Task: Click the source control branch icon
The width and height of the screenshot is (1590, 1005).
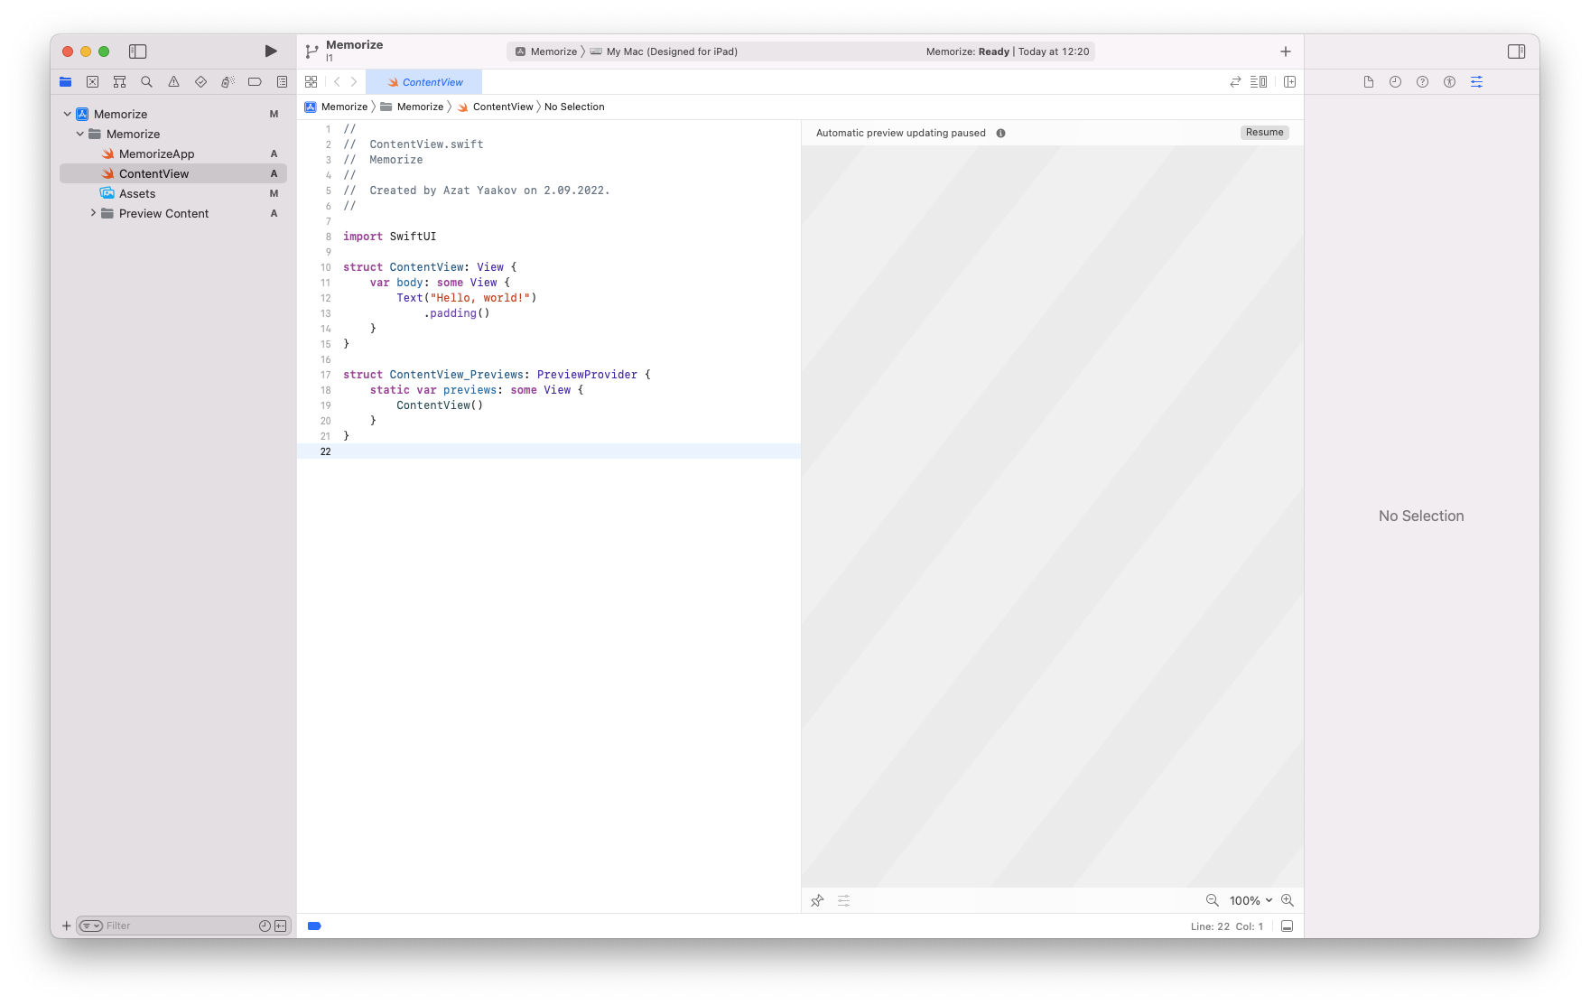Action: (x=311, y=51)
